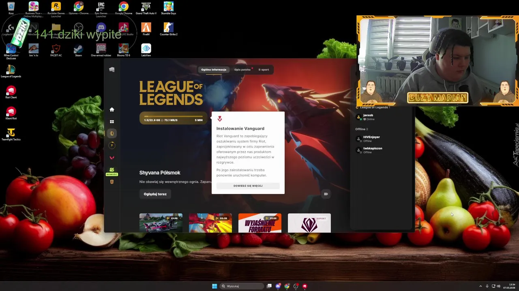Image resolution: width=519 pixels, height=291 pixels.
Task: Click the circular icon showing 7 in sidebar
Action: [x=112, y=145]
